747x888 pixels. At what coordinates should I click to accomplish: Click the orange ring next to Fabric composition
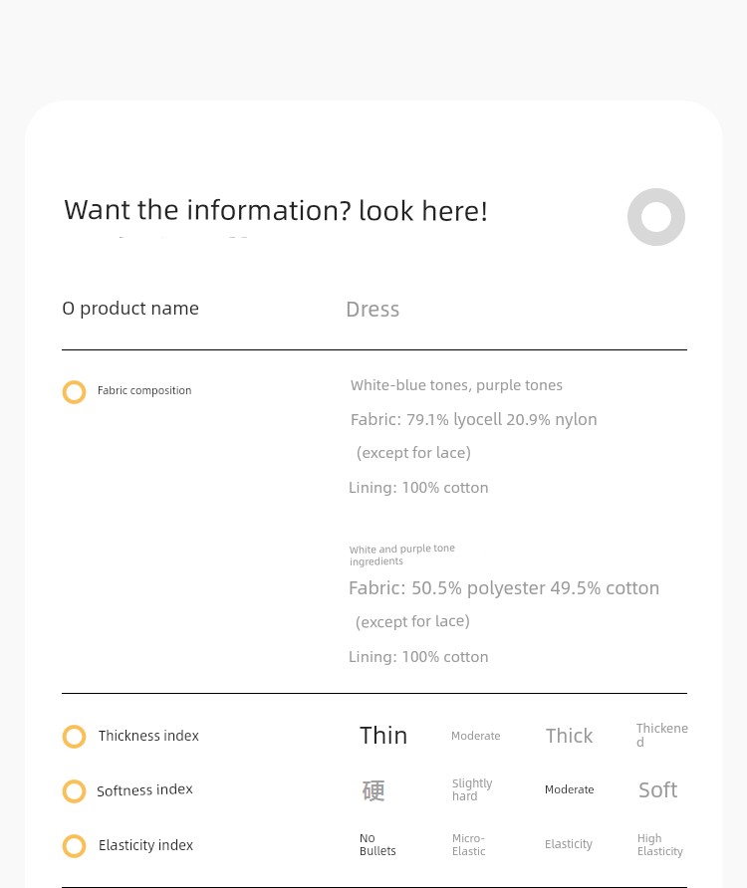(x=74, y=392)
